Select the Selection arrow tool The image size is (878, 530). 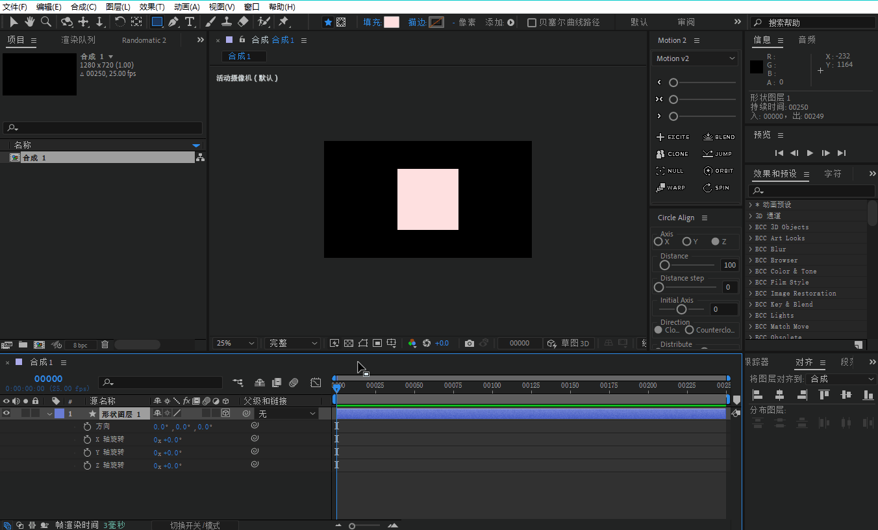14,22
